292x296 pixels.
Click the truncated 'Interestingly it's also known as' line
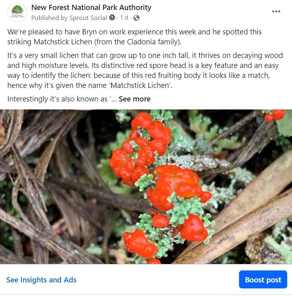coord(60,99)
